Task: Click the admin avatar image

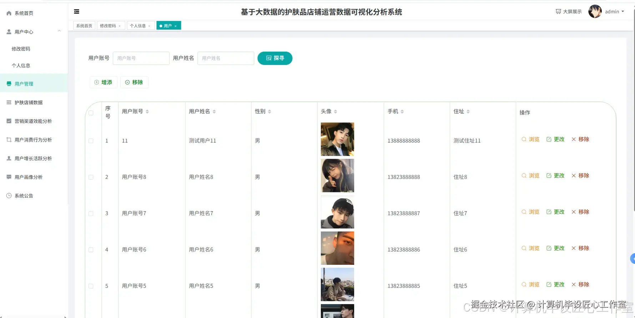Action: pyautogui.click(x=595, y=11)
